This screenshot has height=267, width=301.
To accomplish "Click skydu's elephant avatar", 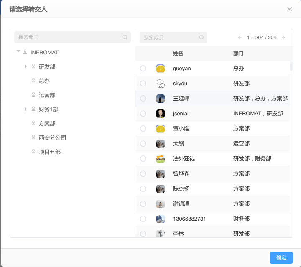I will pyautogui.click(x=161, y=84).
